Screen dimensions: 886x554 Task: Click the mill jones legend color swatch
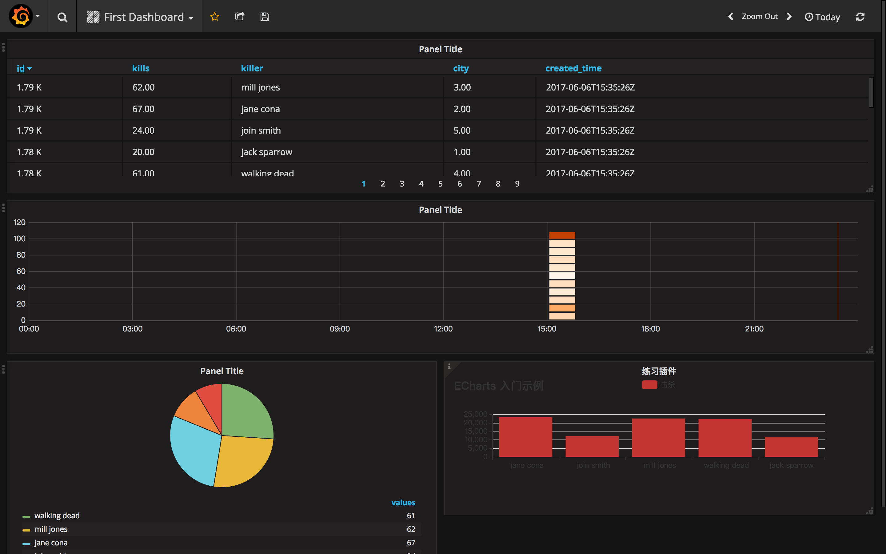[26, 530]
